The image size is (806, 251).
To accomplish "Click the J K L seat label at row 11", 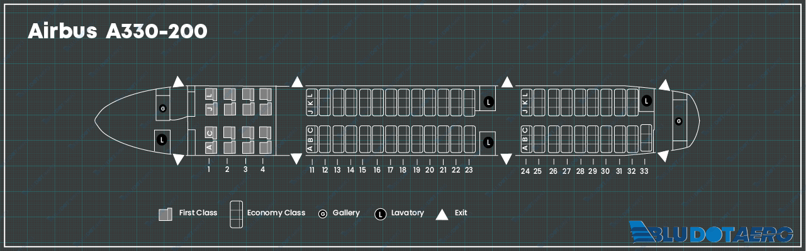I will coord(310,102).
